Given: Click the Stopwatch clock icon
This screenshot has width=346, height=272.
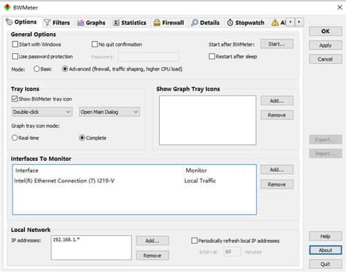Looking at the screenshot, I should pyautogui.click(x=230, y=23).
